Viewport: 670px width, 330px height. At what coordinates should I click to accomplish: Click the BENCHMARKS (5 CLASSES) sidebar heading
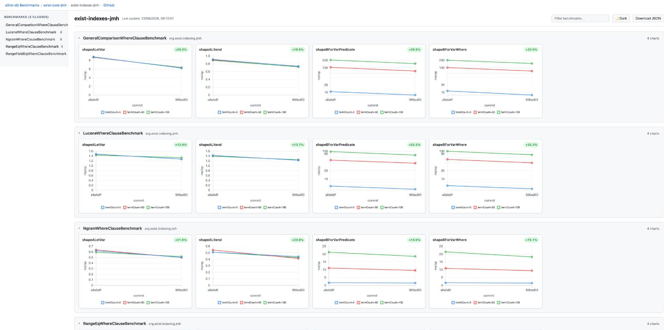[26, 17]
